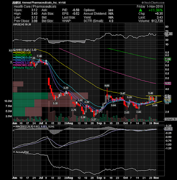
Task: Click the EPS value -0.52
Action: click(76, 13)
